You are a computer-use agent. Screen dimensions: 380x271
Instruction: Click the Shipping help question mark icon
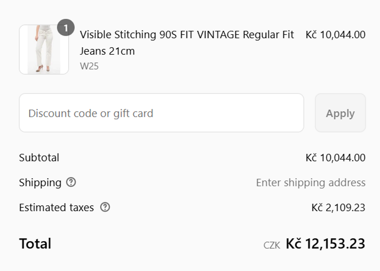point(71,182)
